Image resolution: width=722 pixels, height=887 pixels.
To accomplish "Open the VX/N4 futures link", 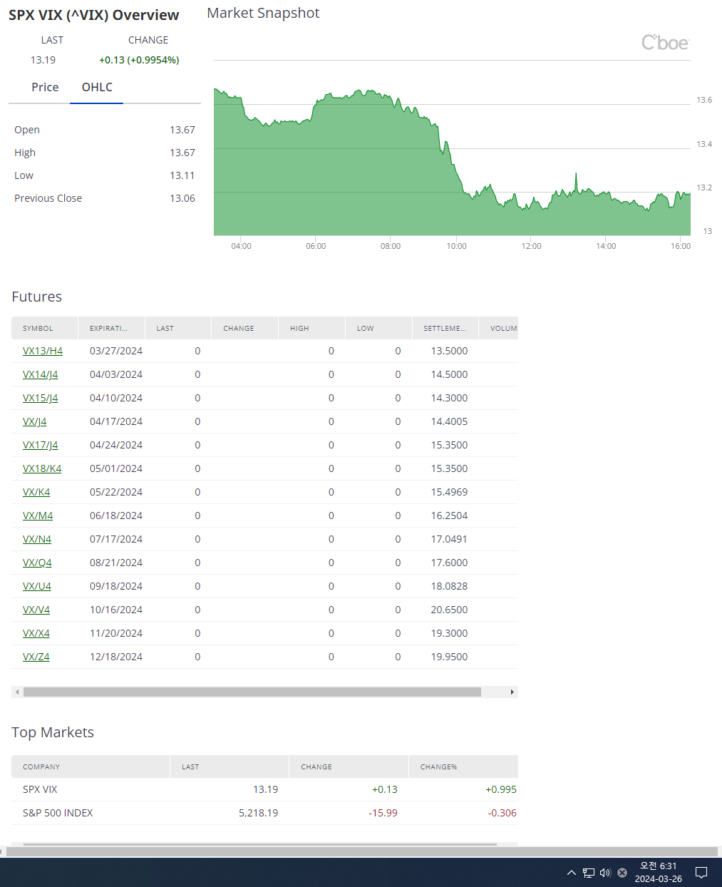I will coord(37,539).
